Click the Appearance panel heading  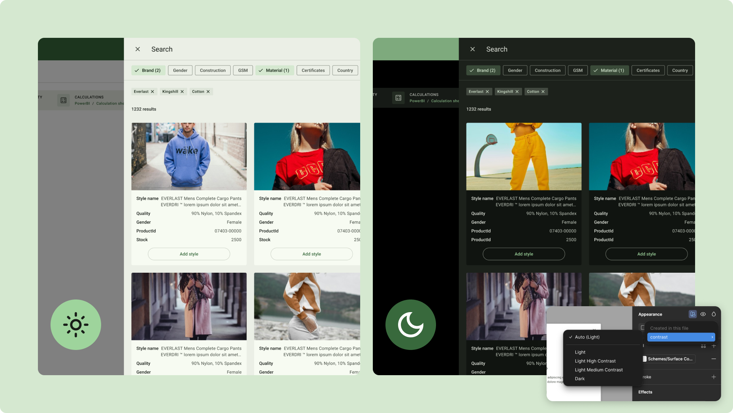point(650,314)
